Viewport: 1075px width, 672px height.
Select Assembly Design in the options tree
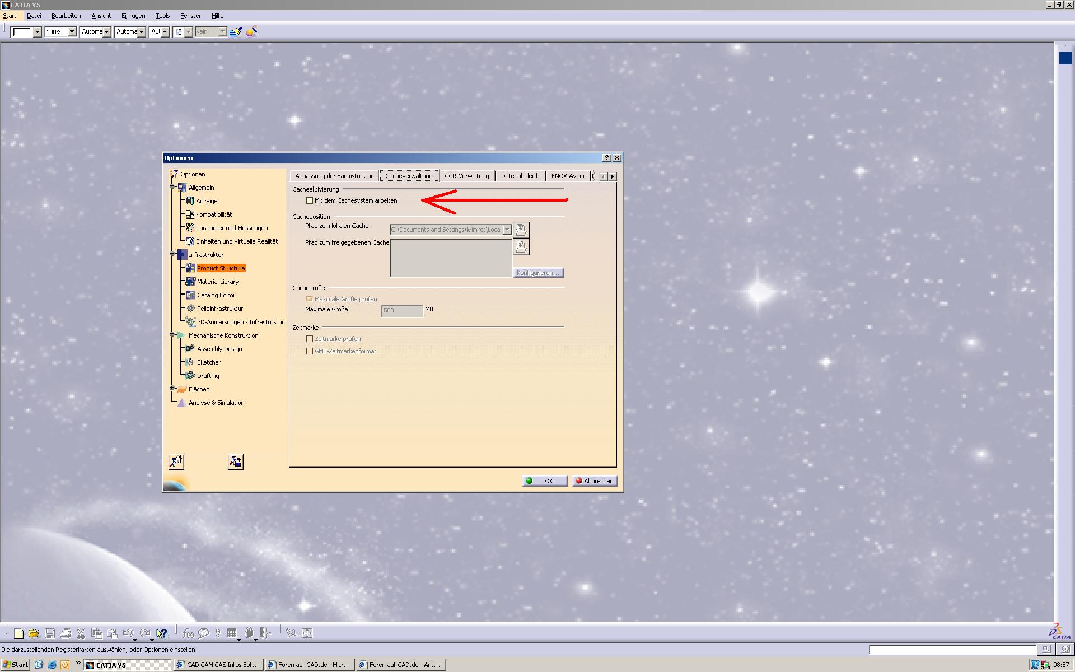[x=219, y=349]
